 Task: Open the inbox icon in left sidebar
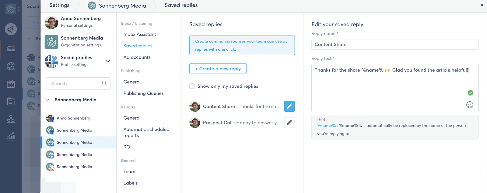point(11,49)
